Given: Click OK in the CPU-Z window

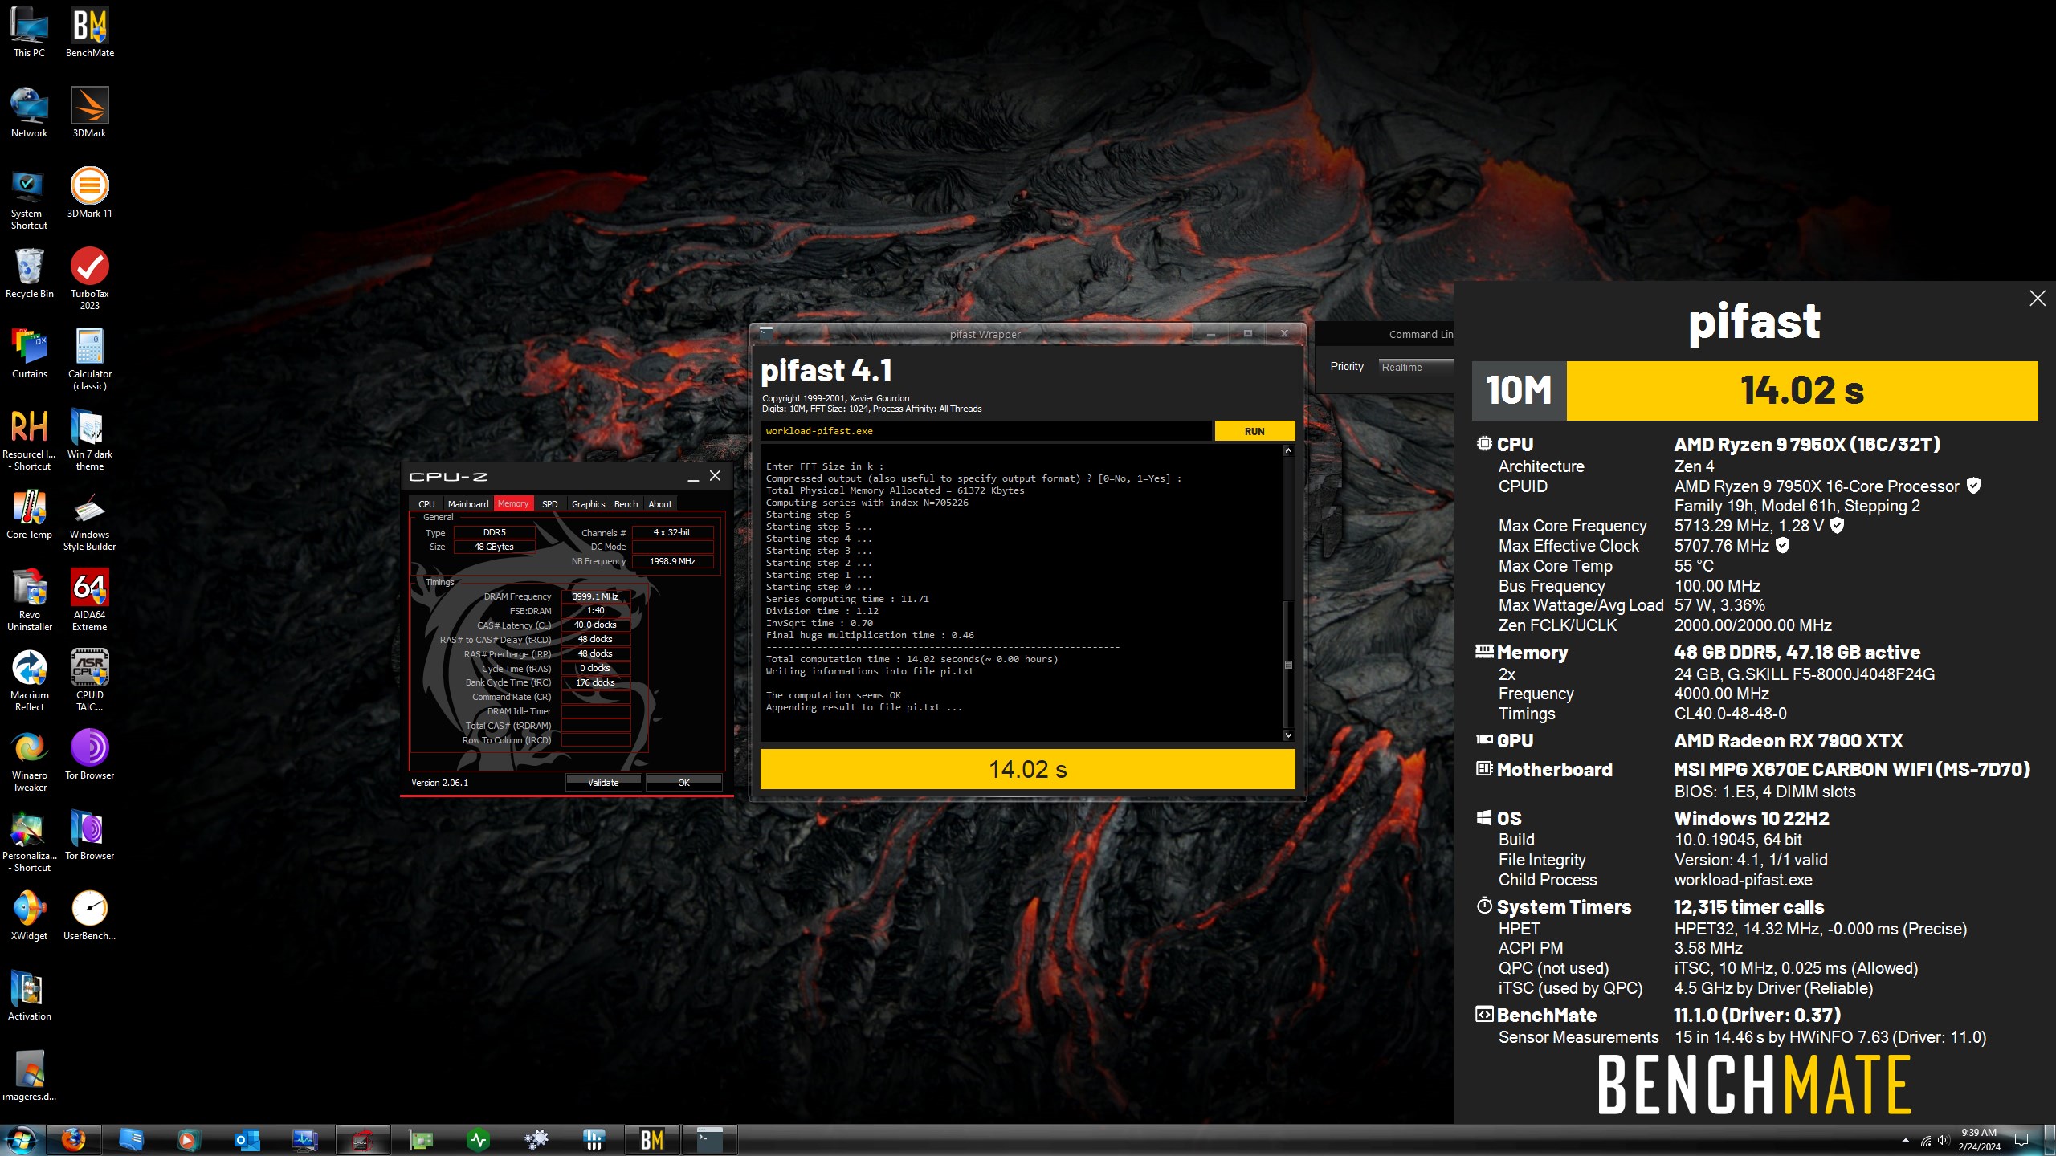Looking at the screenshot, I should [x=683, y=783].
